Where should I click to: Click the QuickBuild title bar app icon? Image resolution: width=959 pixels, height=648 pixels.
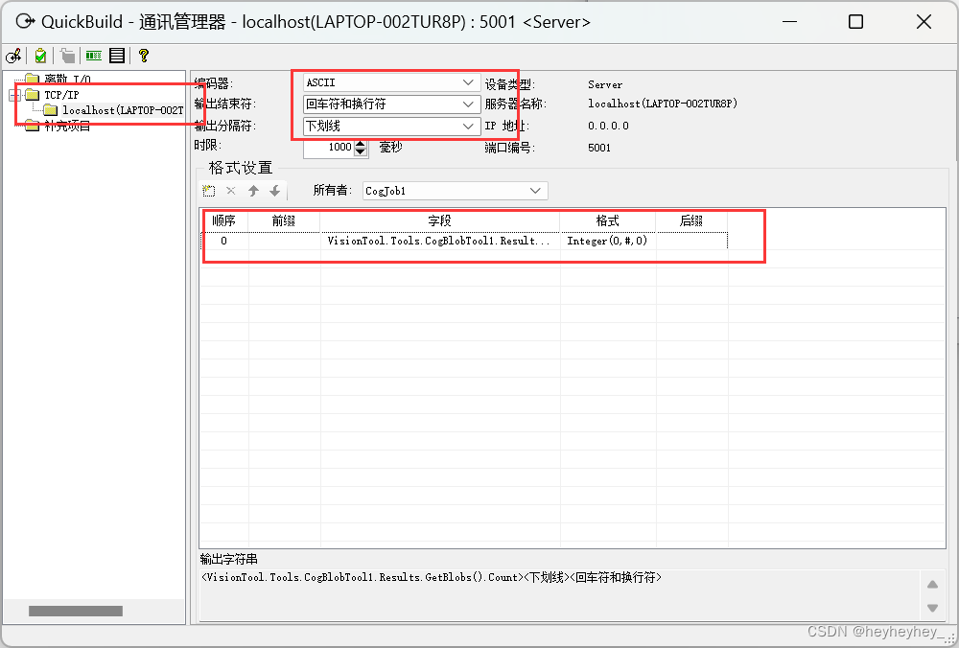[x=25, y=22]
